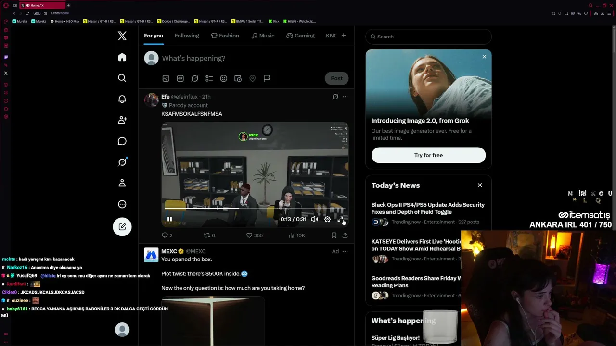The image size is (616, 346).
Task: Insert an emoji in the composer
Action: (x=224, y=78)
